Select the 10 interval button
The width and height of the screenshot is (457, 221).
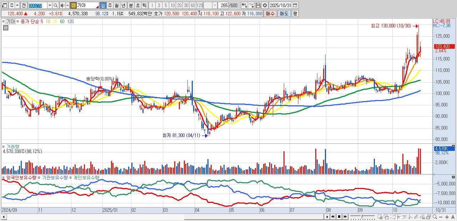(x=172, y=5)
